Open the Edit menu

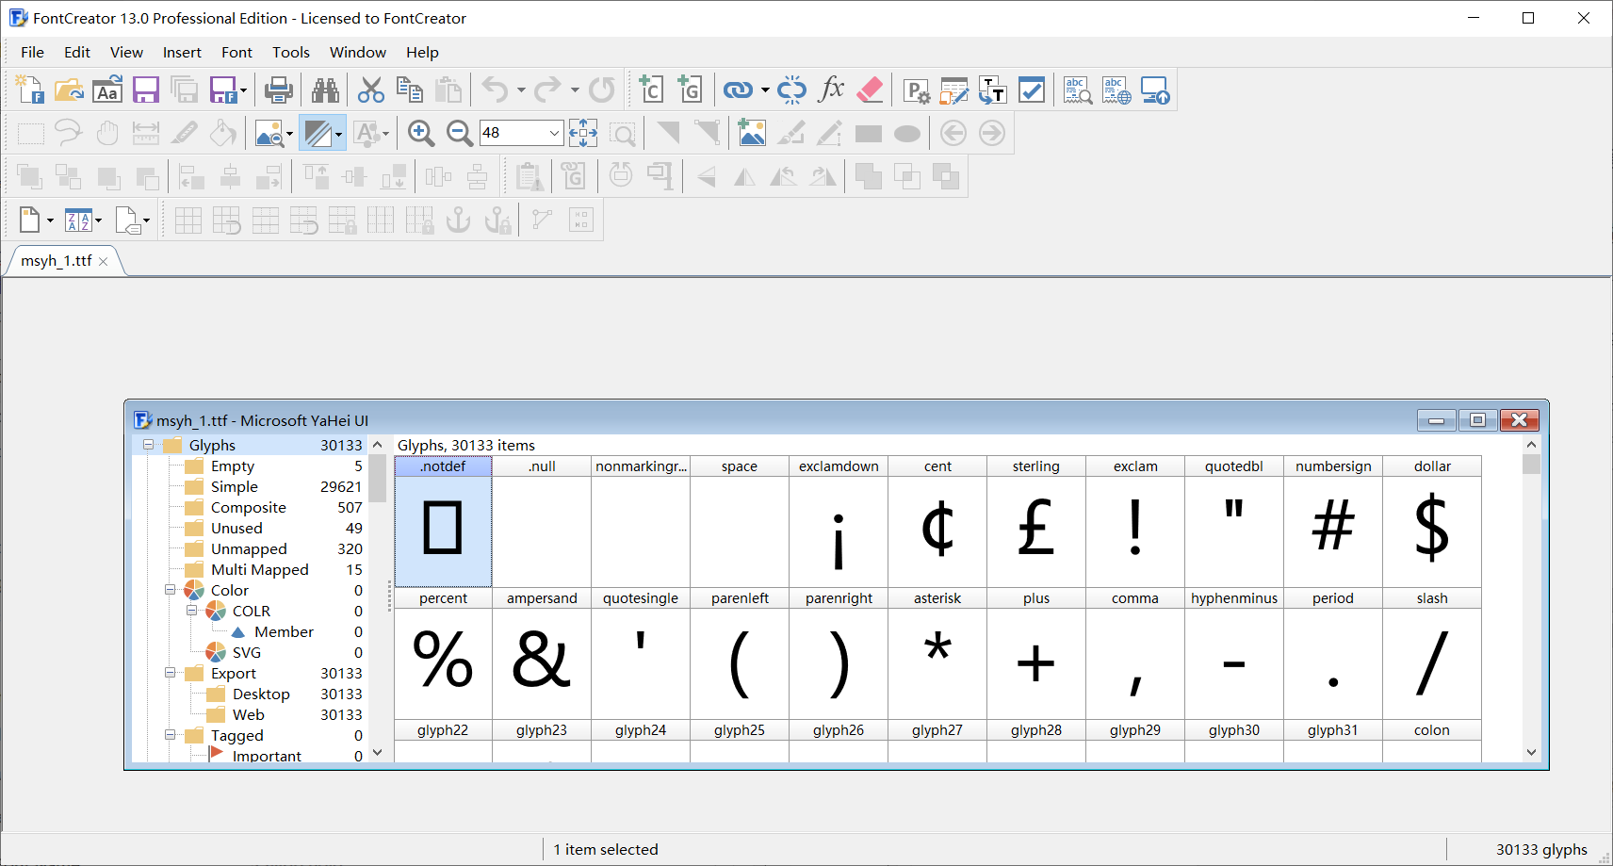pos(77,53)
